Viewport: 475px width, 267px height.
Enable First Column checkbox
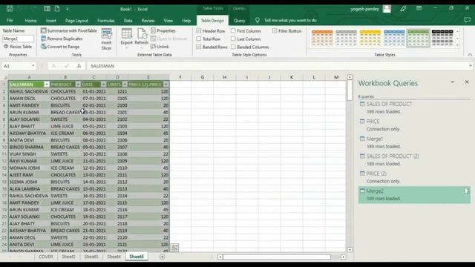point(233,30)
